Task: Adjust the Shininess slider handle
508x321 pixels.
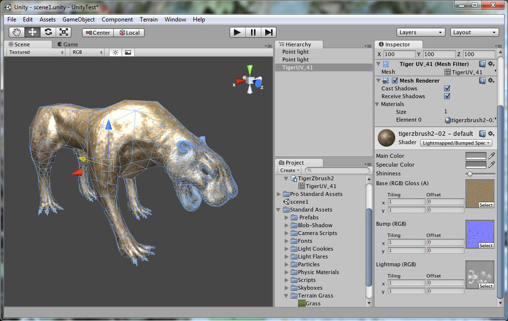Action: coord(469,174)
